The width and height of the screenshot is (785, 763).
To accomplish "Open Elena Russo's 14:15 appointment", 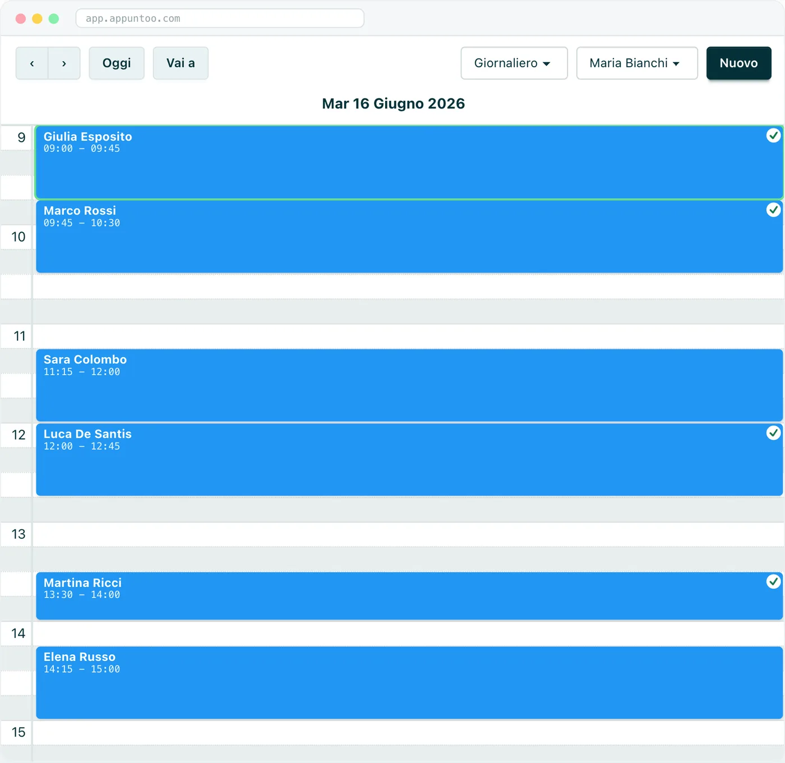I will (409, 683).
